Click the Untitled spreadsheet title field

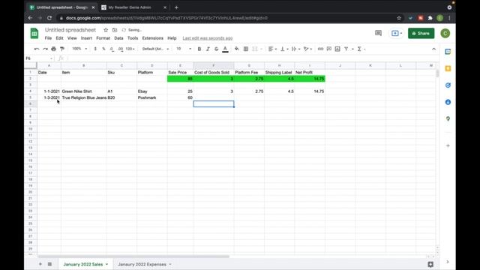pyautogui.click(x=70, y=30)
